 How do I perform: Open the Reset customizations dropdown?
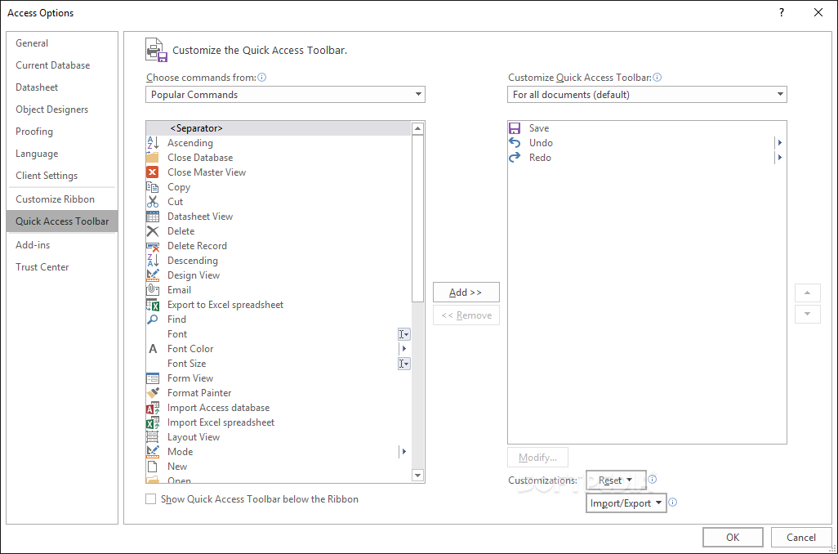[x=616, y=480]
